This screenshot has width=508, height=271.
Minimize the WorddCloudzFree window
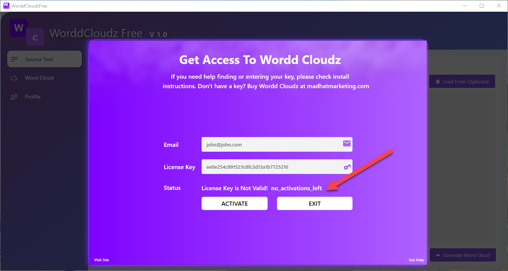(x=464, y=6)
